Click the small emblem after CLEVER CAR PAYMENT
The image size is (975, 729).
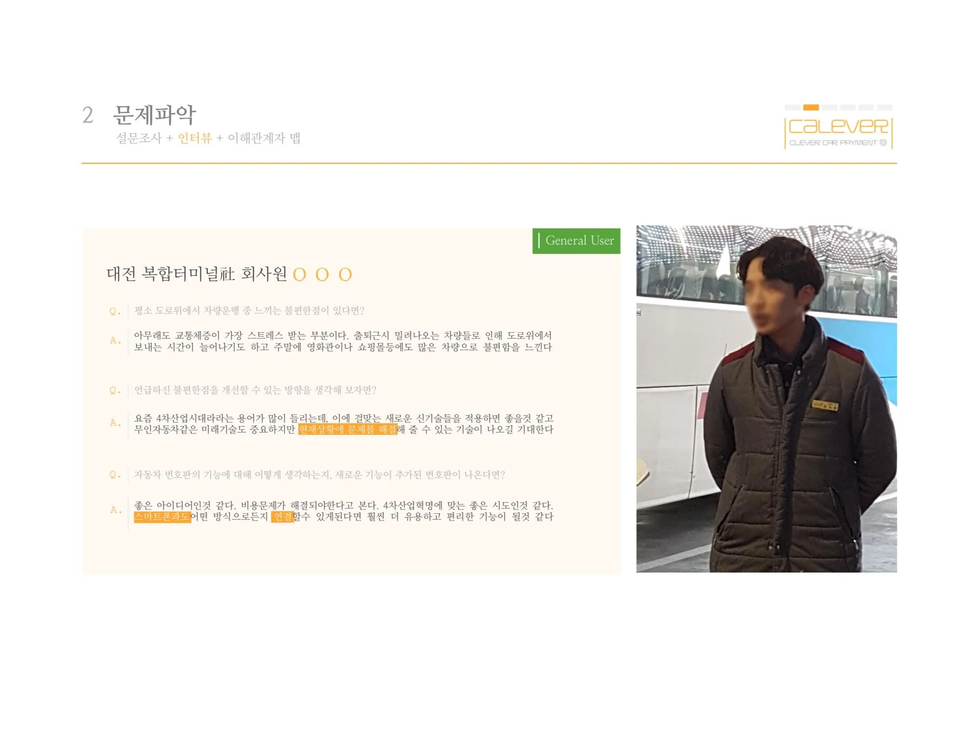point(883,143)
